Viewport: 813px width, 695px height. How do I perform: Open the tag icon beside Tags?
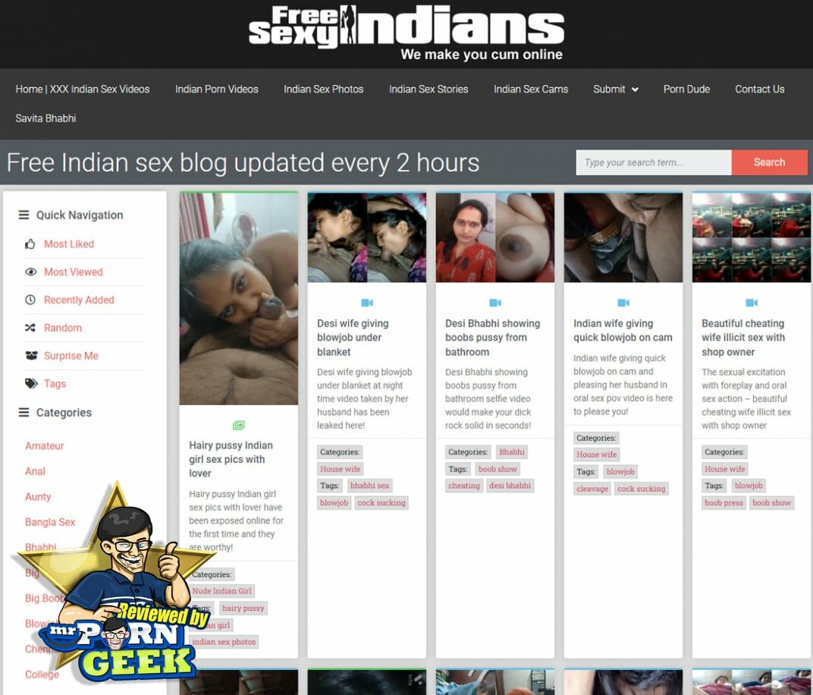31,384
